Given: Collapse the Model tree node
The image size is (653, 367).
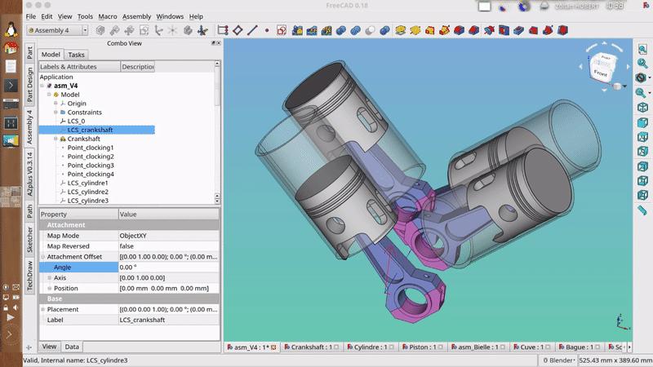Looking at the screenshot, I should pyautogui.click(x=49, y=95).
